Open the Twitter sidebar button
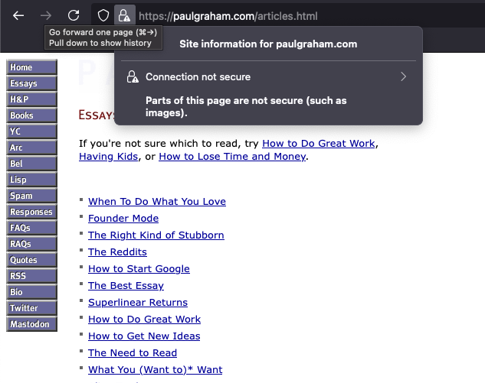The image size is (485, 383). point(31,308)
